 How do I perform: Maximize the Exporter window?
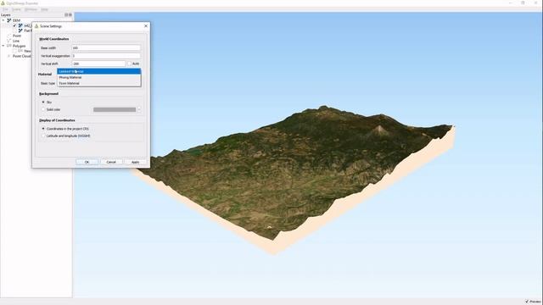523,3
